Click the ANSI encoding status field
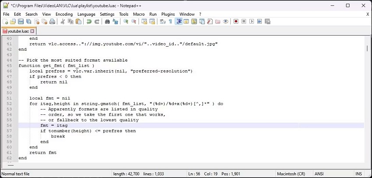This screenshot has width=372, height=178. click(319, 174)
